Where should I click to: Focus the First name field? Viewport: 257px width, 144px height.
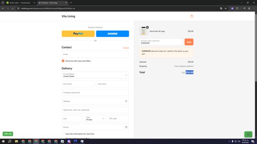[x=78, y=84]
